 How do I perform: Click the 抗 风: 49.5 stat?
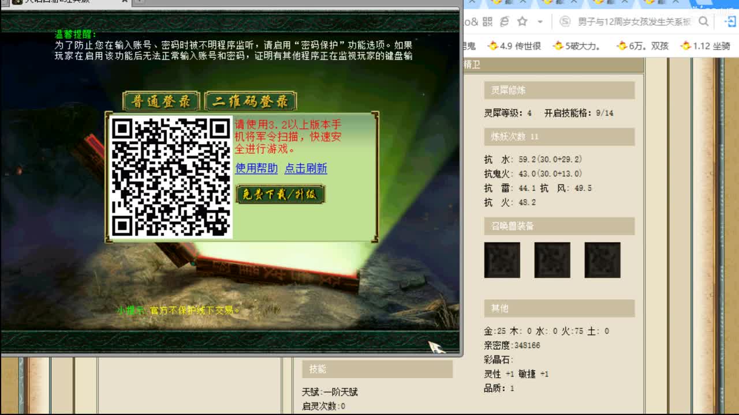pos(566,188)
